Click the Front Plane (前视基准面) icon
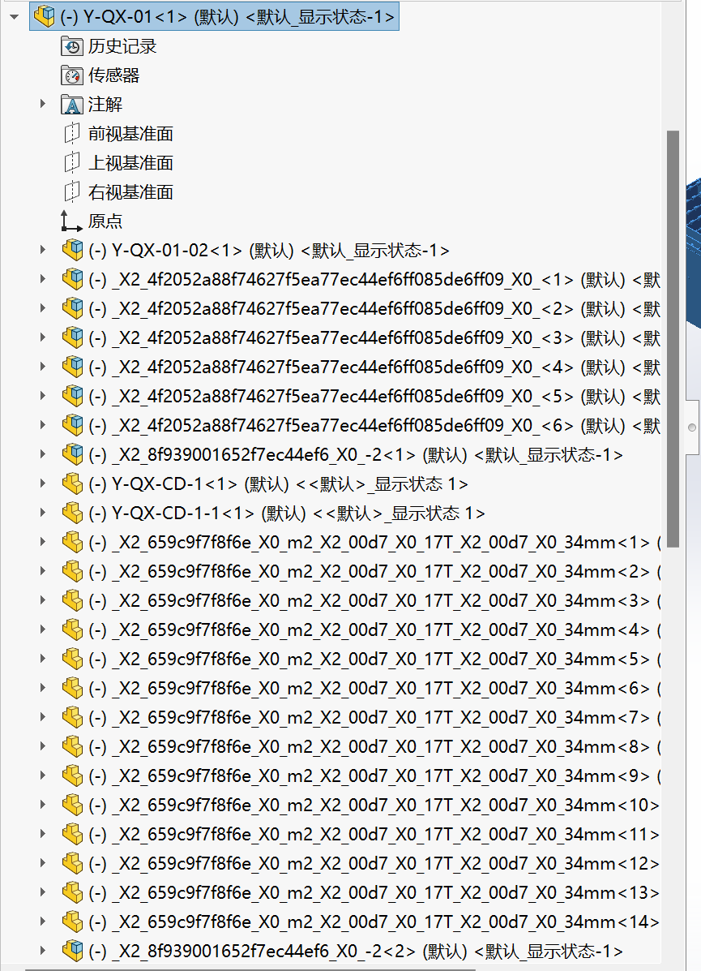The height and width of the screenshot is (971, 701). tap(72, 134)
